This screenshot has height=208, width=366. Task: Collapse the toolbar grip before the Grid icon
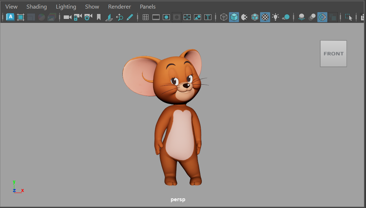click(138, 17)
